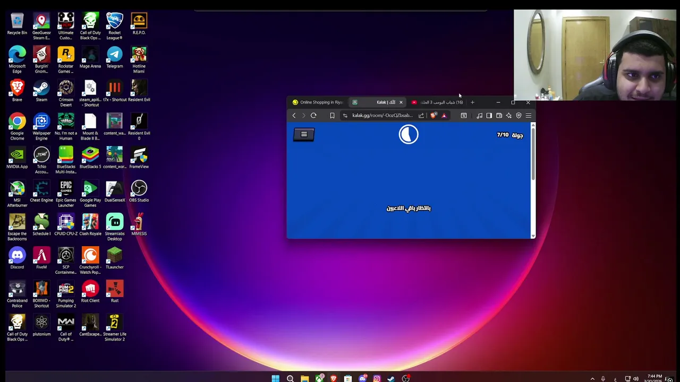The width and height of the screenshot is (680, 382).
Task: Select FiveM desktop icon
Action: click(41, 258)
